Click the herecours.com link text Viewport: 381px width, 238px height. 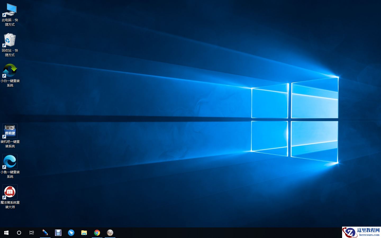point(369,235)
